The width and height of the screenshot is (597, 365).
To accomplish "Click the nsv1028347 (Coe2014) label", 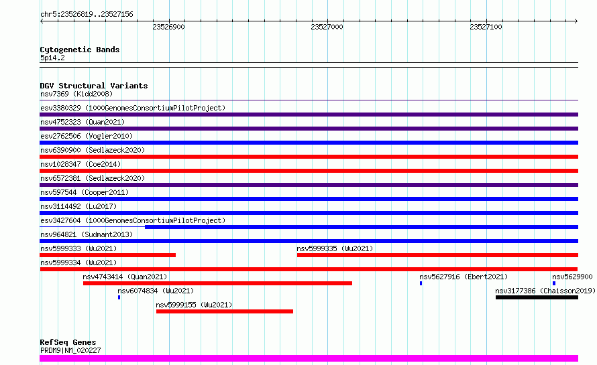I will (80, 164).
